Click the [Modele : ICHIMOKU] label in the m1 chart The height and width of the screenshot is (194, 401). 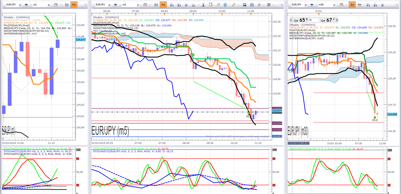(x=17, y=17)
